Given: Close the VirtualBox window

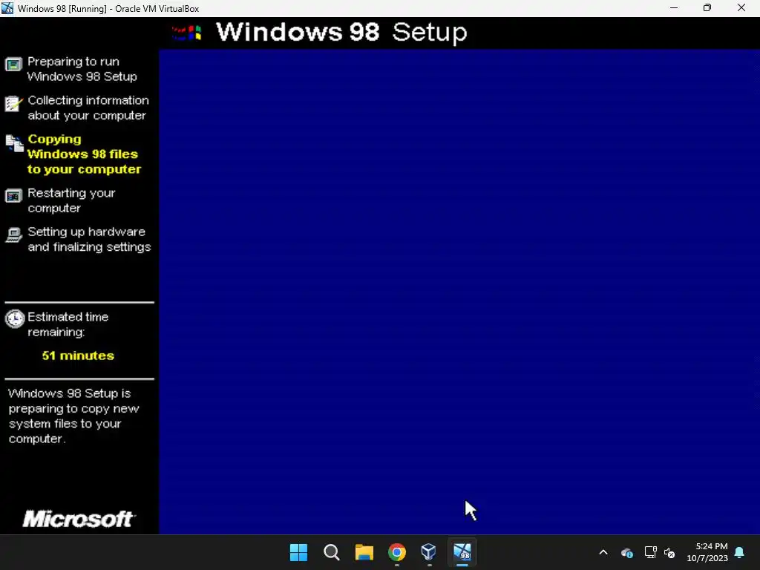Looking at the screenshot, I should 741,7.
